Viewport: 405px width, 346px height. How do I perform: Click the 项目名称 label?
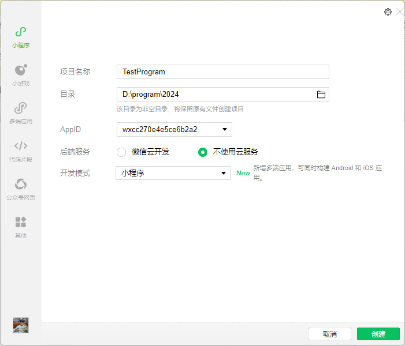[75, 72]
